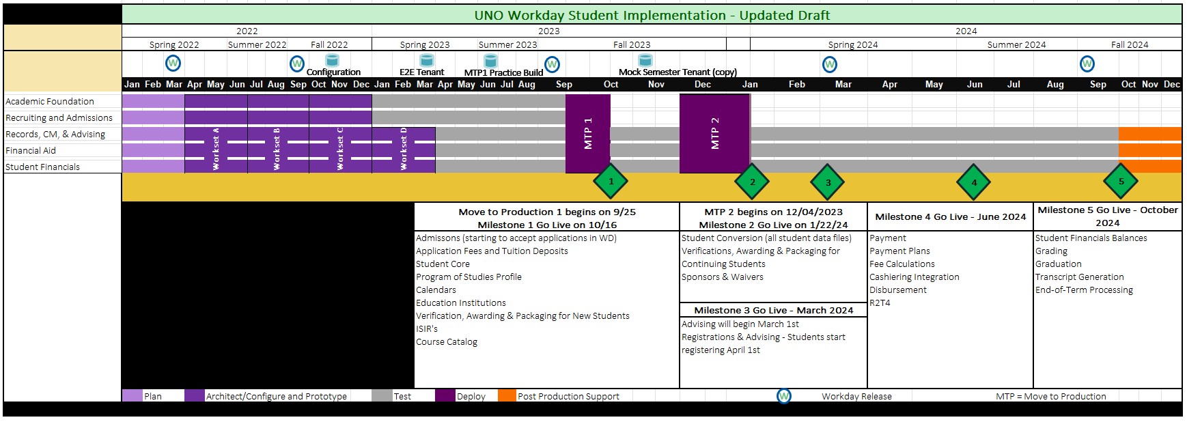Click the 2022 year header
Image resolution: width=1187 pixels, height=422 pixels.
point(247,31)
